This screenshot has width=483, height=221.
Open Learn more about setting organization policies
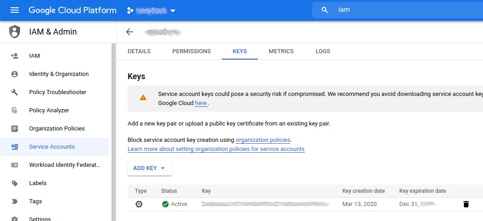[x=216, y=149]
